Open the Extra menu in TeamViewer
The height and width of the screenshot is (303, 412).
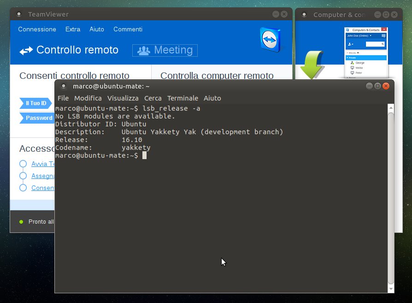point(73,29)
